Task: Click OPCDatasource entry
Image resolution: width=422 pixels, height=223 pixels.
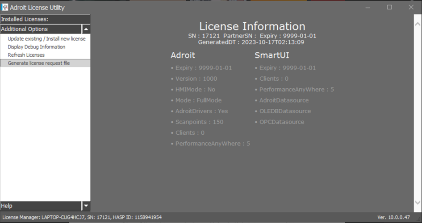Action: pyautogui.click(x=282, y=122)
